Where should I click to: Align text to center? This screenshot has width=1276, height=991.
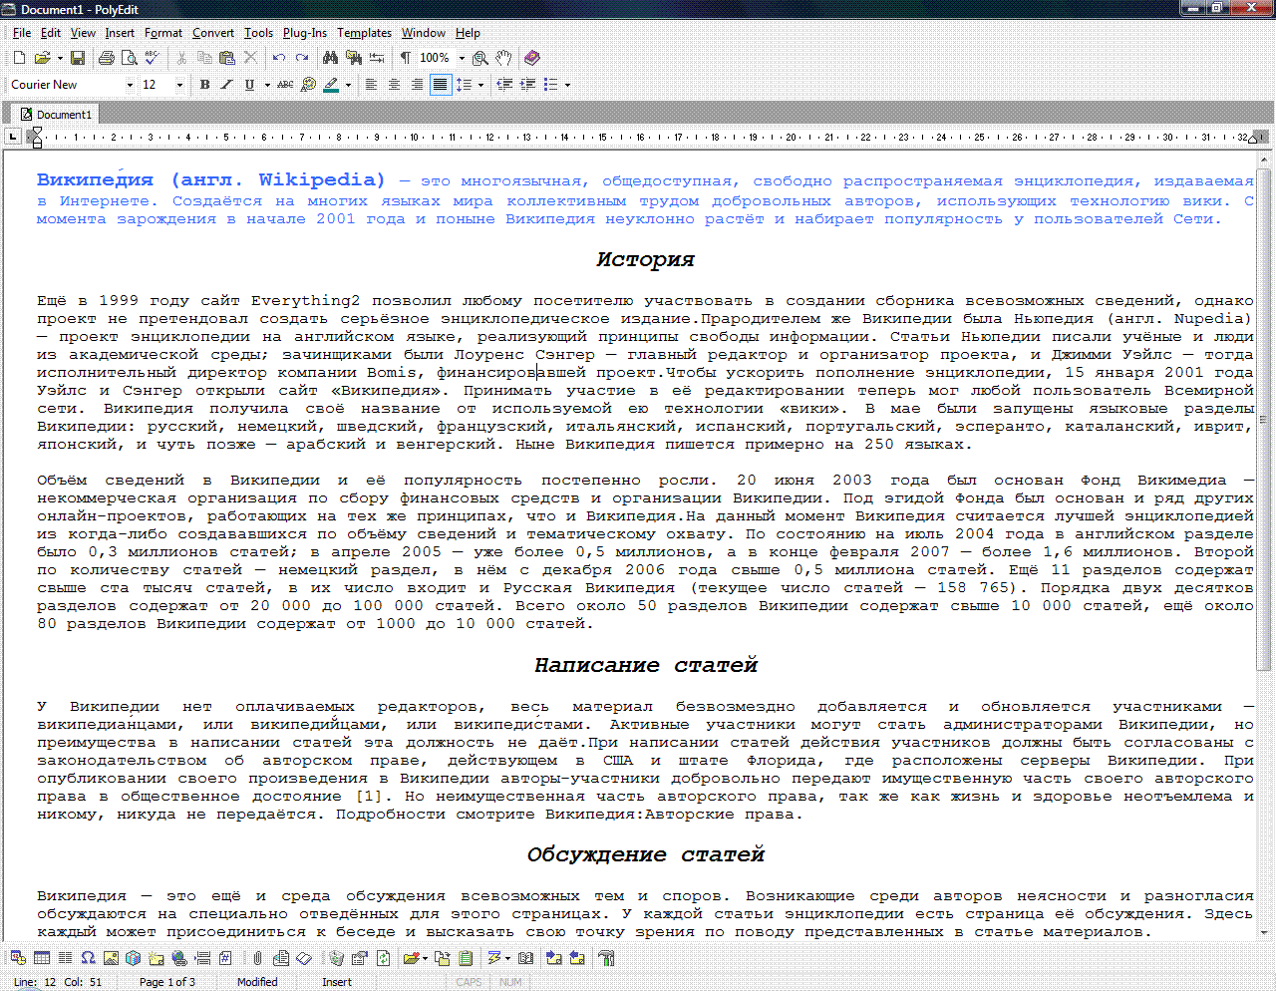tap(394, 85)
